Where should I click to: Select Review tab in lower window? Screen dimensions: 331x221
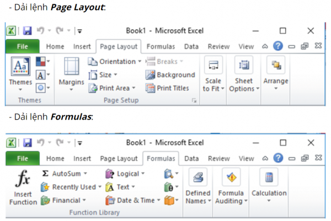click(219, 159)
